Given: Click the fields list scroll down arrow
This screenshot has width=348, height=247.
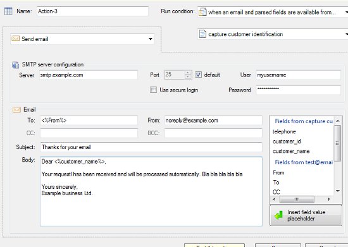Looking at the screenshot, I should [x=338, y=191].
